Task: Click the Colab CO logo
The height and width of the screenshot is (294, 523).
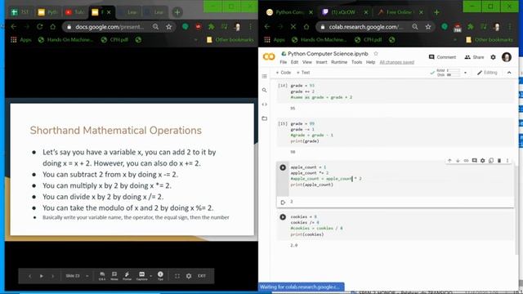Action: click(x=269, y=57)
